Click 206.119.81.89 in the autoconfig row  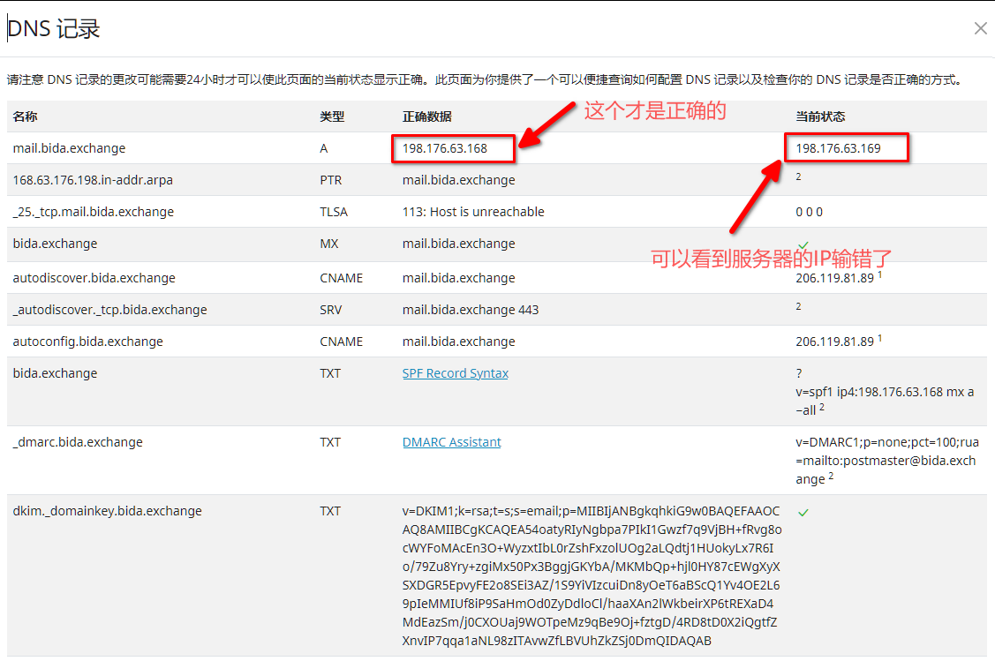pyautogui.click(x=834, y=342)
